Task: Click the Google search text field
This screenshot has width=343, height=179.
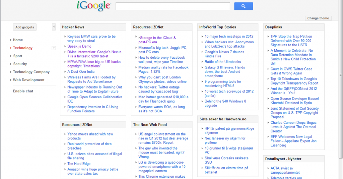Action: 173,6
